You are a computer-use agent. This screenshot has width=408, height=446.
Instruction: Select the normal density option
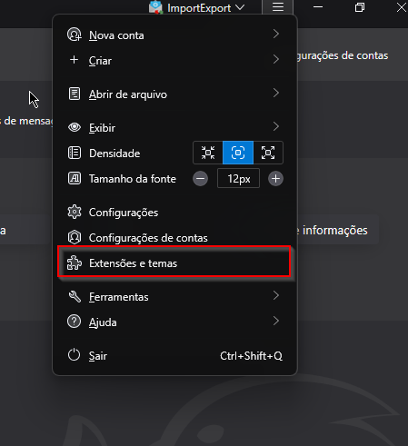click(x=238, y=153)
